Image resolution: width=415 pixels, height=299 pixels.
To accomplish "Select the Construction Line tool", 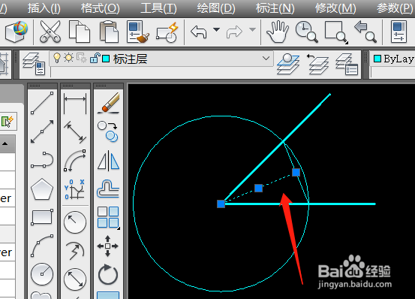I will click(42, 131).
